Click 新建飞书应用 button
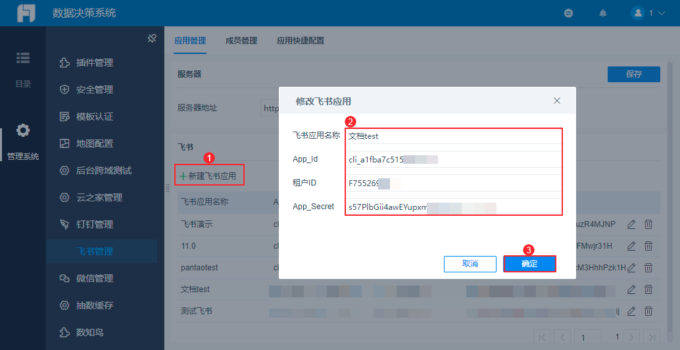This screenshot has width=680, height=350. [x=208, y=176]
